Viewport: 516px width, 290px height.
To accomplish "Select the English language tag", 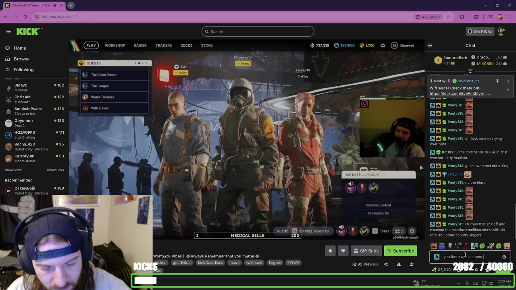I will (275, 263).
